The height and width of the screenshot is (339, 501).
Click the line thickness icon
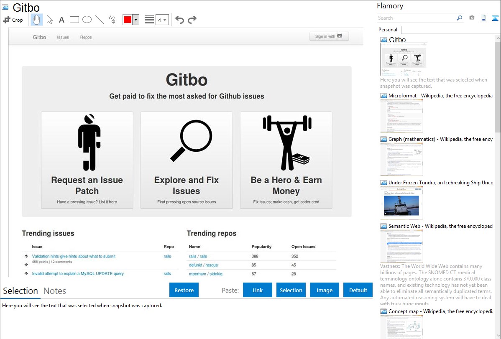pos(149,20)
